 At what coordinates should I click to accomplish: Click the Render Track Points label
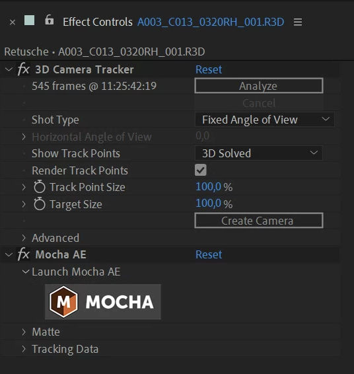80,170
